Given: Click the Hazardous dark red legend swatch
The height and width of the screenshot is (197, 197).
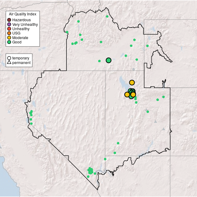Looking at the screenshot, I should point(9,20).
